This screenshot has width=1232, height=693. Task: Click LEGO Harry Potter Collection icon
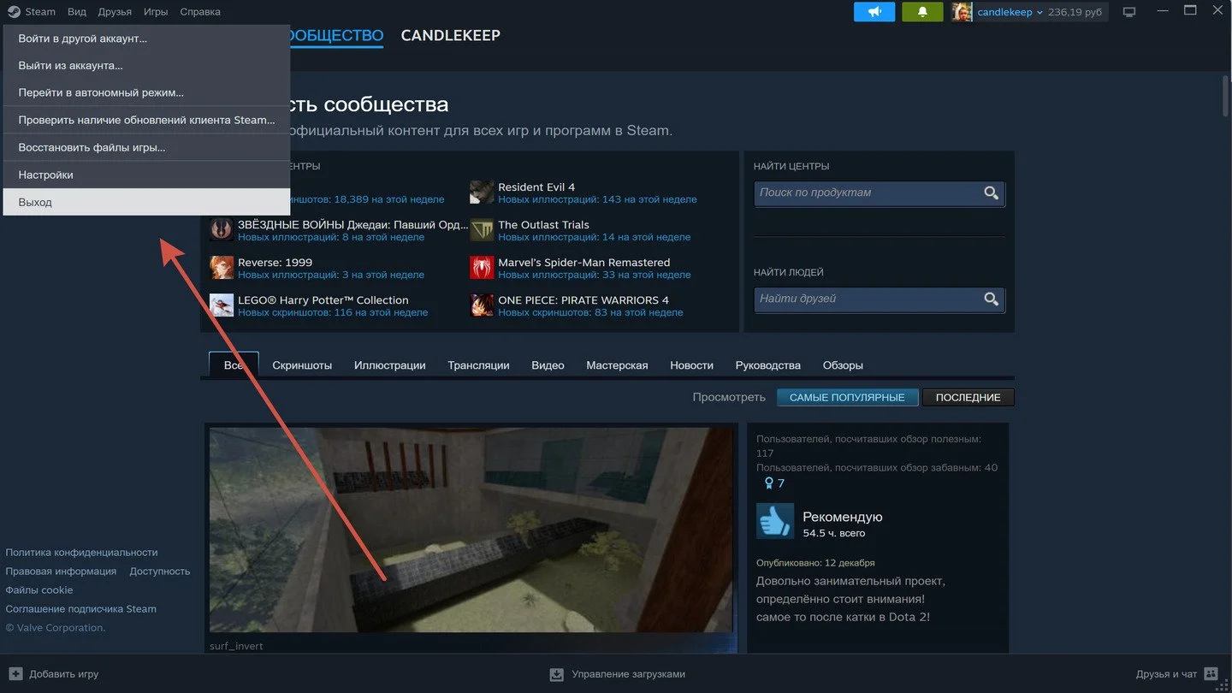[222, 305]
